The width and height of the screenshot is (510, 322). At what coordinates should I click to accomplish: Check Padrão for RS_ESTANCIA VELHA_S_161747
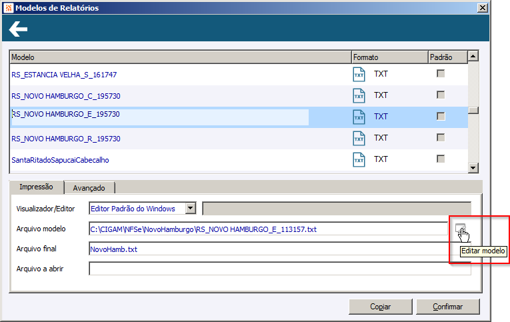pyautogui.click(x=441, y=73)
